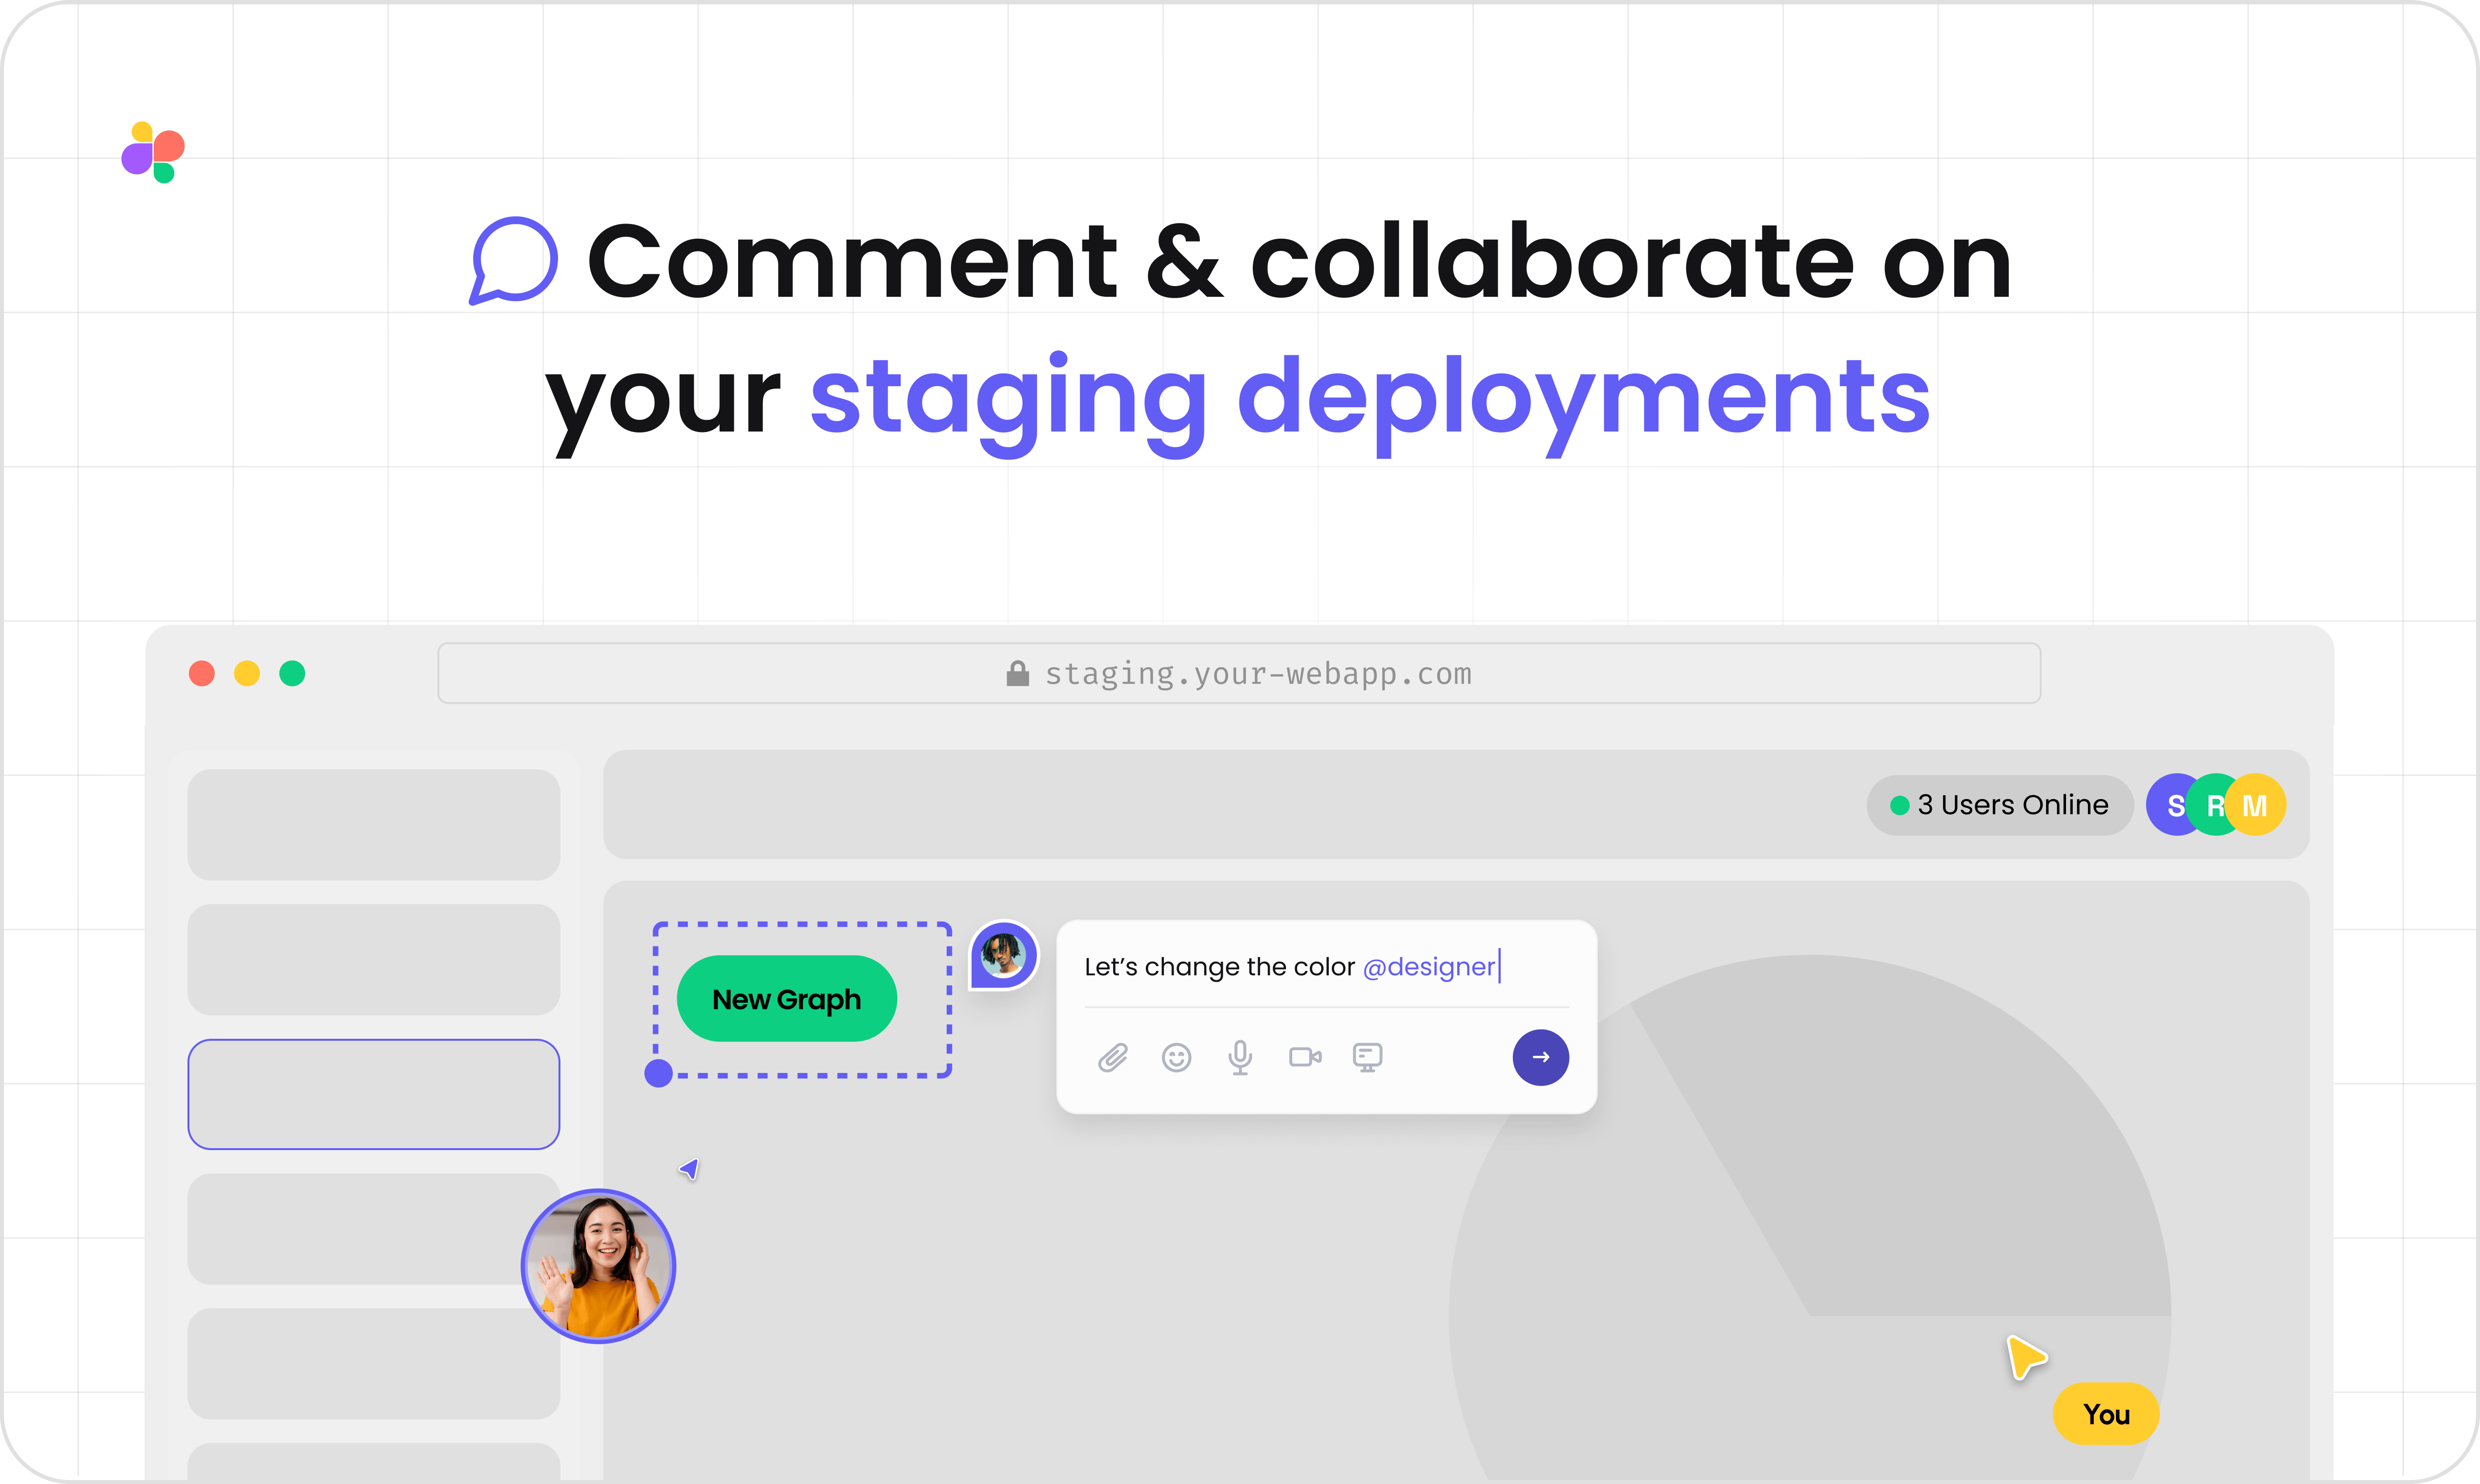This screenshot has height=1484, width=2480.
Task: Click the commenter avatar pin beside New Graph
Action: 1004,955
